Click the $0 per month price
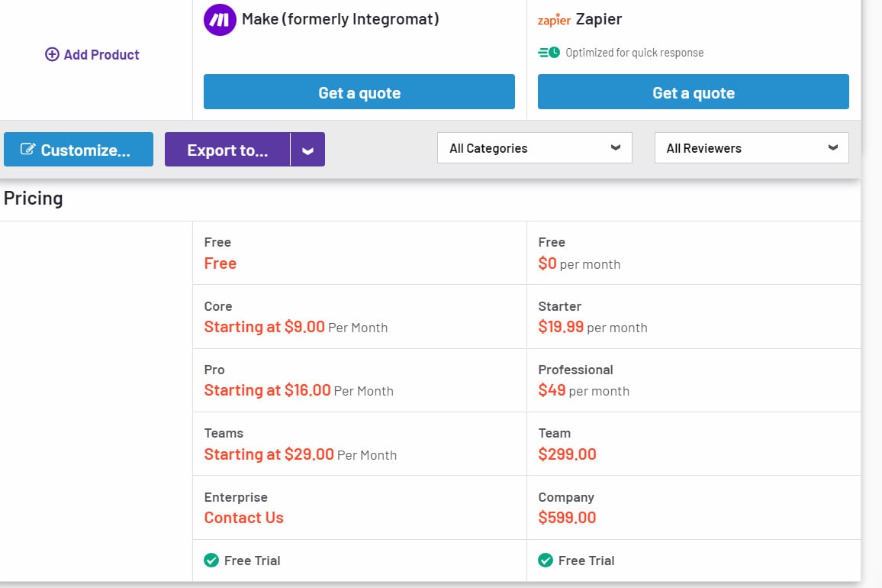882x588 pixels. point(579,263)
